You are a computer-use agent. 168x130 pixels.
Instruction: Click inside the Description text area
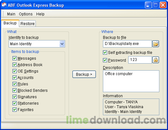click(x=131, y=81)
